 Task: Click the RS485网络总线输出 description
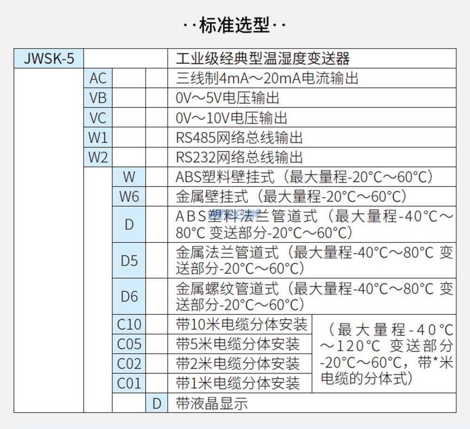point(239,137)
